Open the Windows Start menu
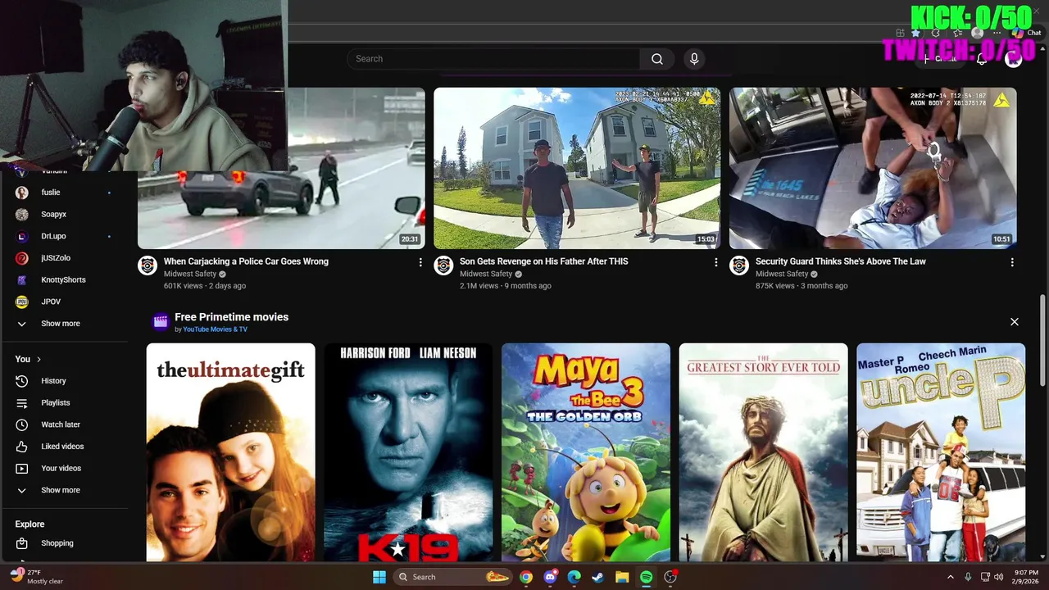The width and height of the screenshot is (1049, 590). [x=379, y=577]
